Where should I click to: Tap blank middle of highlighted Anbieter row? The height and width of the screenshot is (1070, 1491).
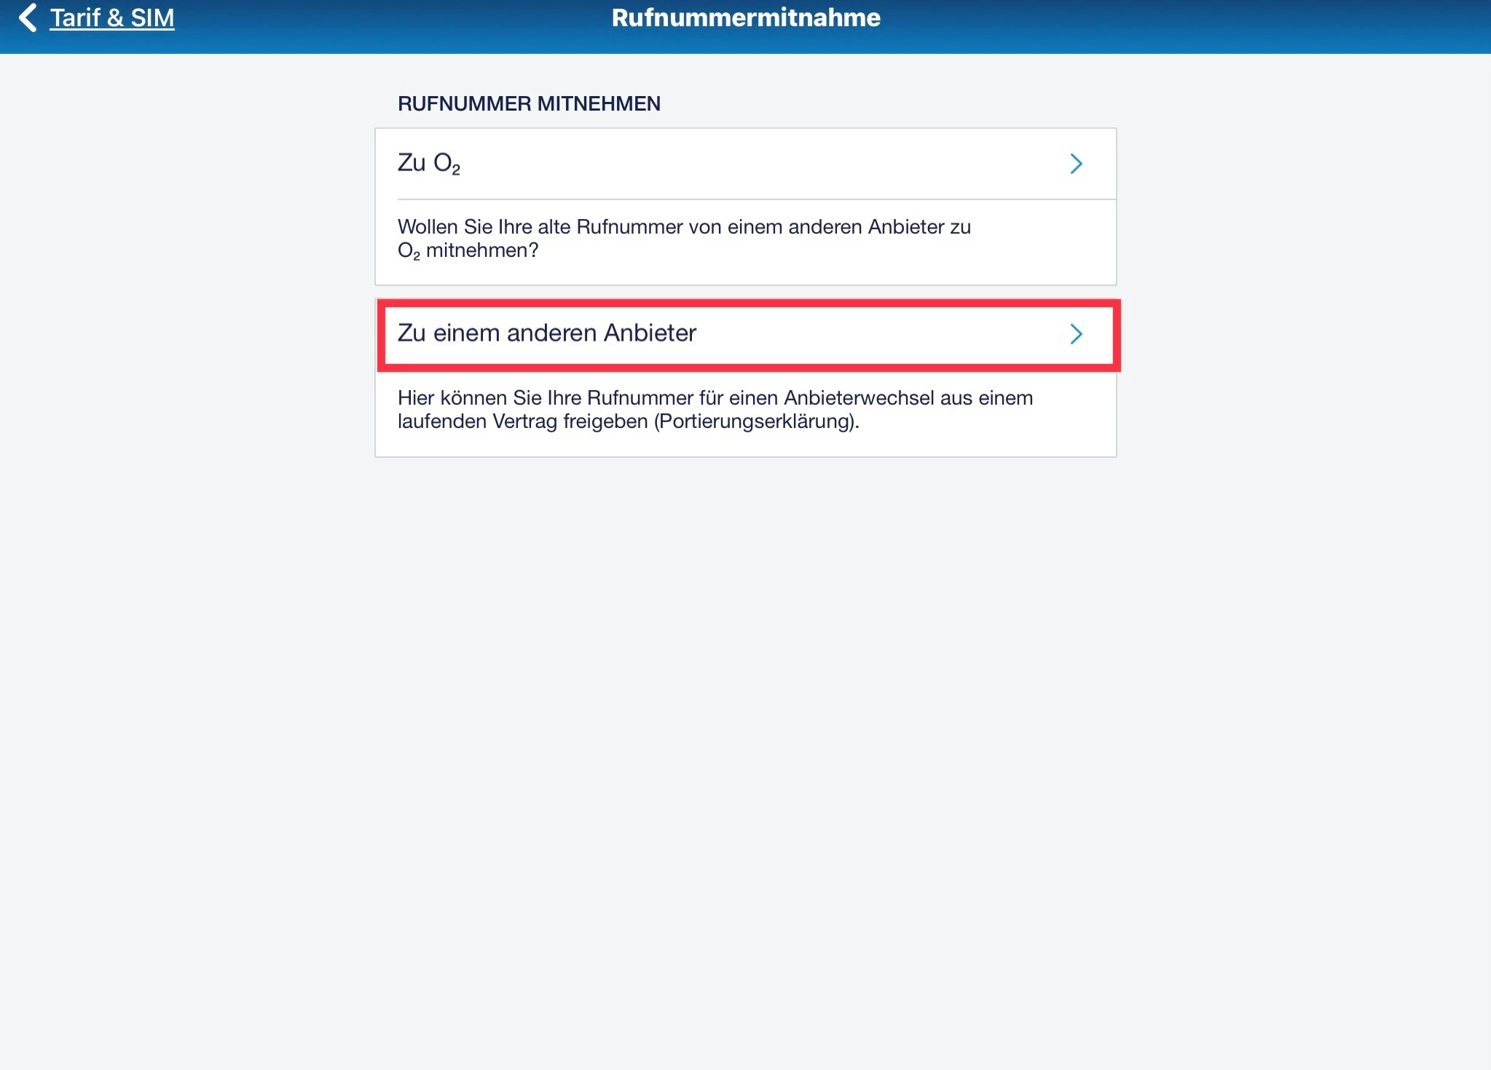874,334
